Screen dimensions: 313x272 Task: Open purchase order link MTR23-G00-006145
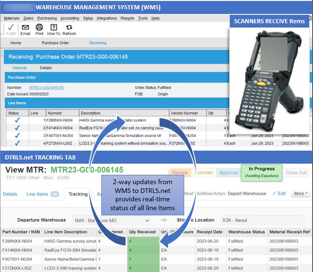click(47, 87)
